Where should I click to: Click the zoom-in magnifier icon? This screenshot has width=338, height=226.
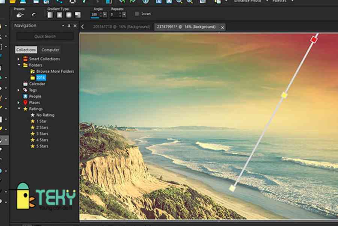pos(190,1)
